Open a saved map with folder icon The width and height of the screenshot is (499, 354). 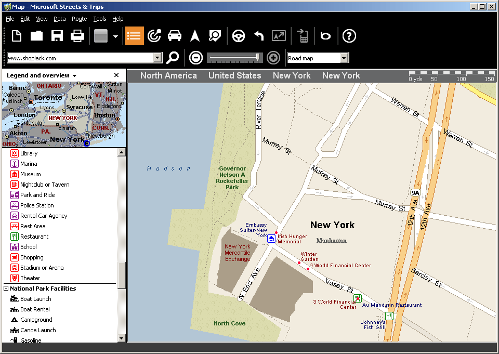tap(36, 36)
